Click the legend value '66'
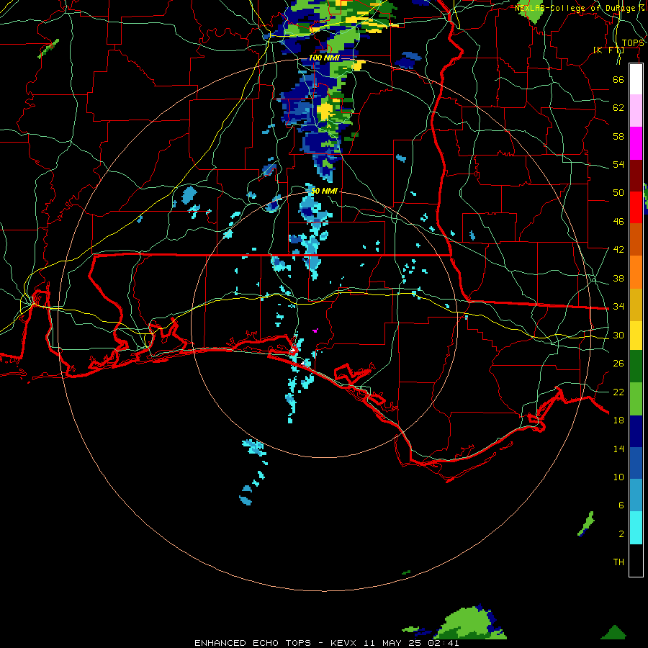648x648 pixels. point(618,79)
